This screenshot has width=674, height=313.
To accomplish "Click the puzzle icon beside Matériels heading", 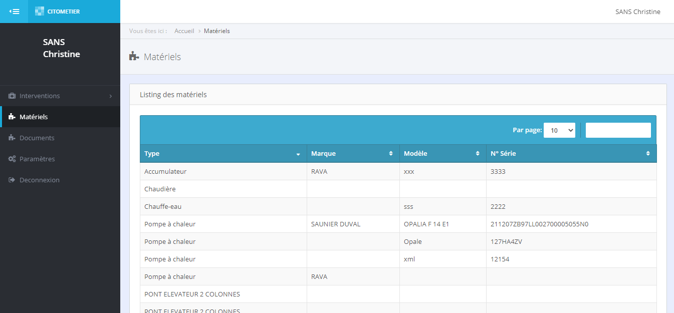I will (x=134, y=56).
